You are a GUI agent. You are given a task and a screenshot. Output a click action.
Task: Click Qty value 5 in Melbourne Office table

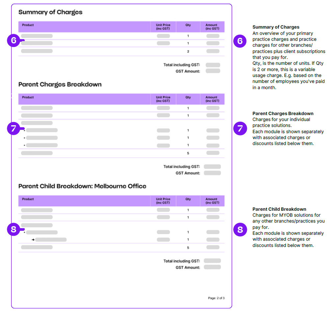188,248
